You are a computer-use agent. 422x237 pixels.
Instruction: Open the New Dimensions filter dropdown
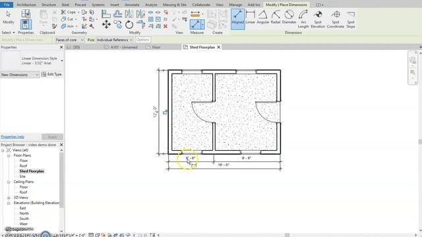[20, 74]
